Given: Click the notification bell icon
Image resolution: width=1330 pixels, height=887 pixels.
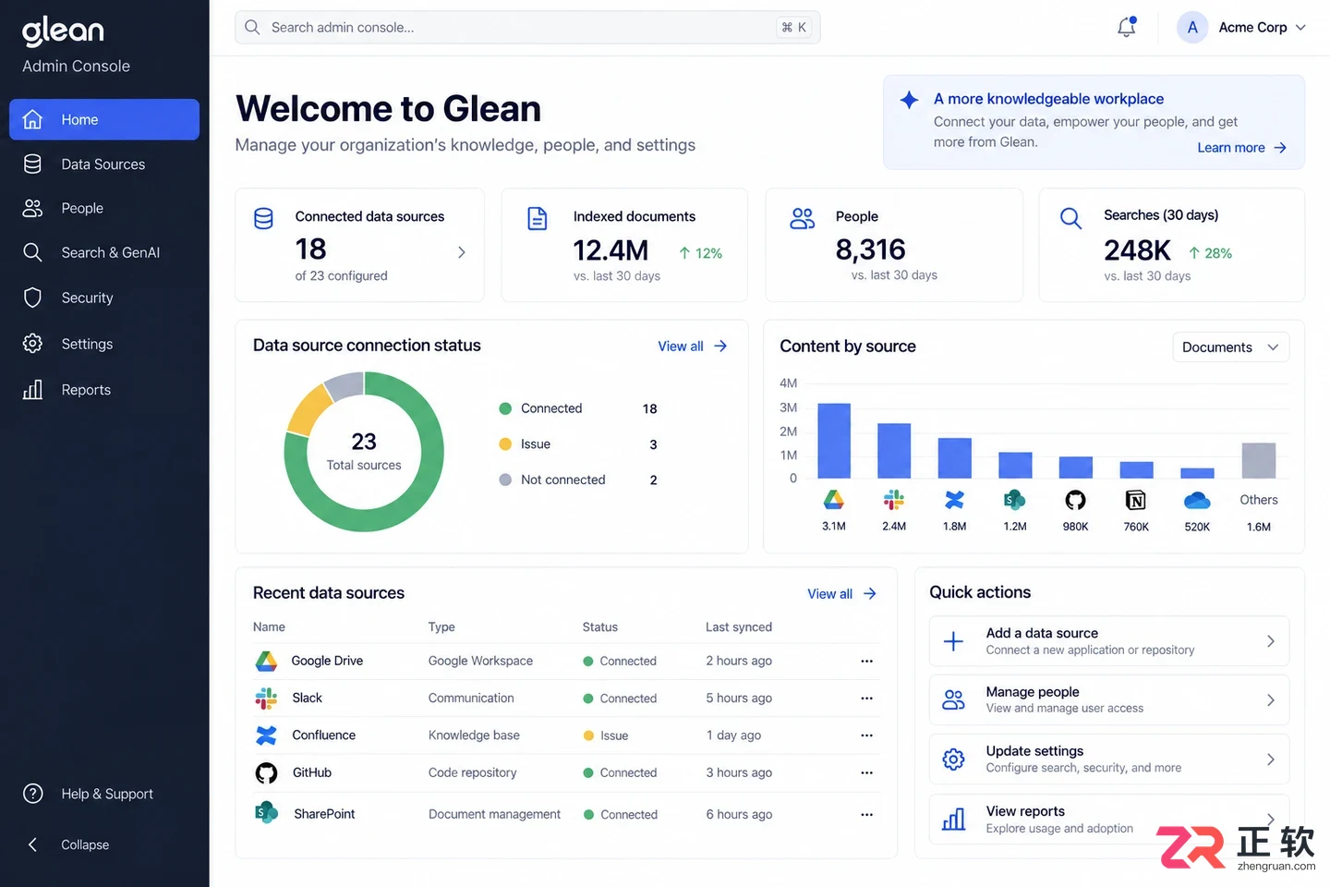Looking at the screenshot, I should tap(1126, 27).
